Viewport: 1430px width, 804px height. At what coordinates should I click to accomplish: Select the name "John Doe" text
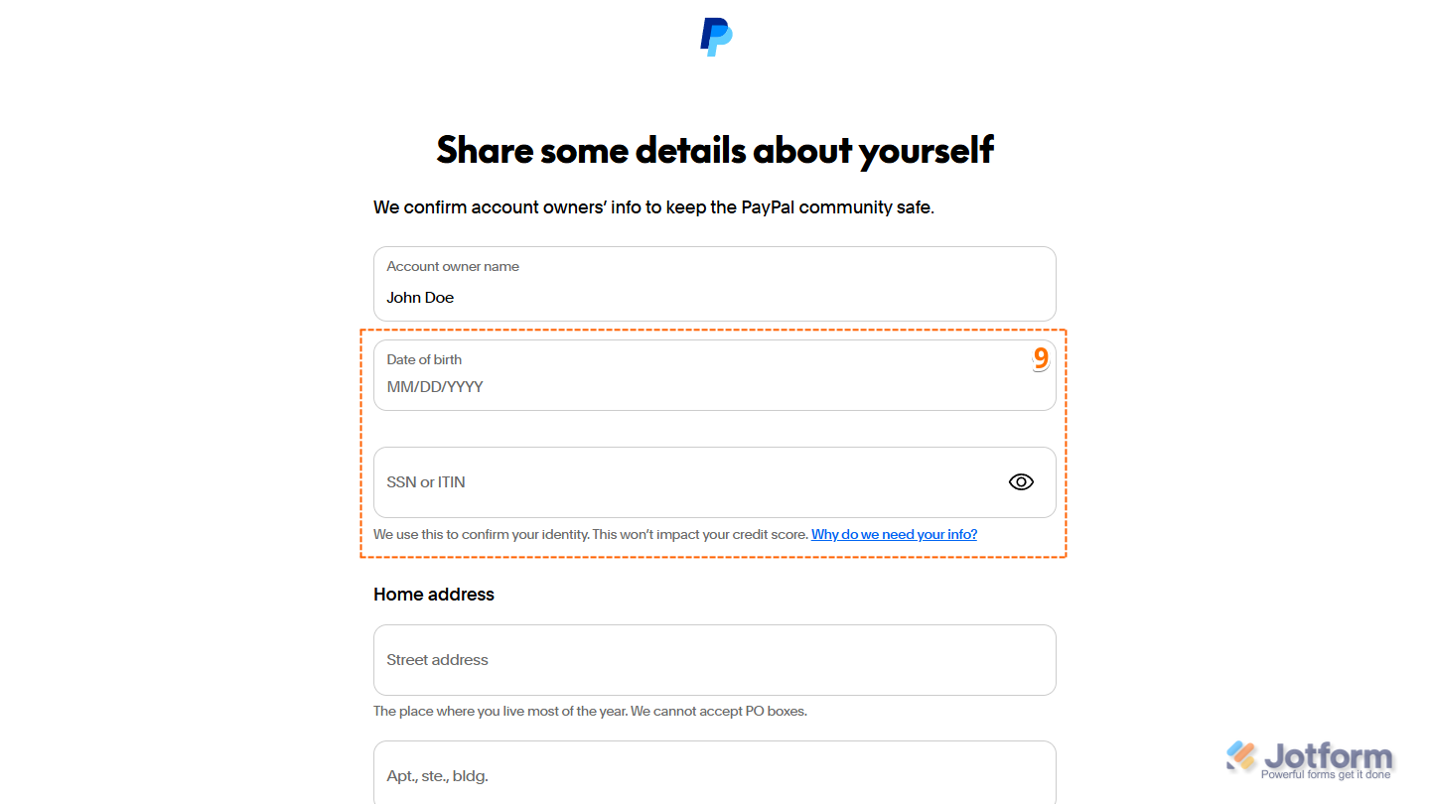pyautogui.click(x=420, y=297)
